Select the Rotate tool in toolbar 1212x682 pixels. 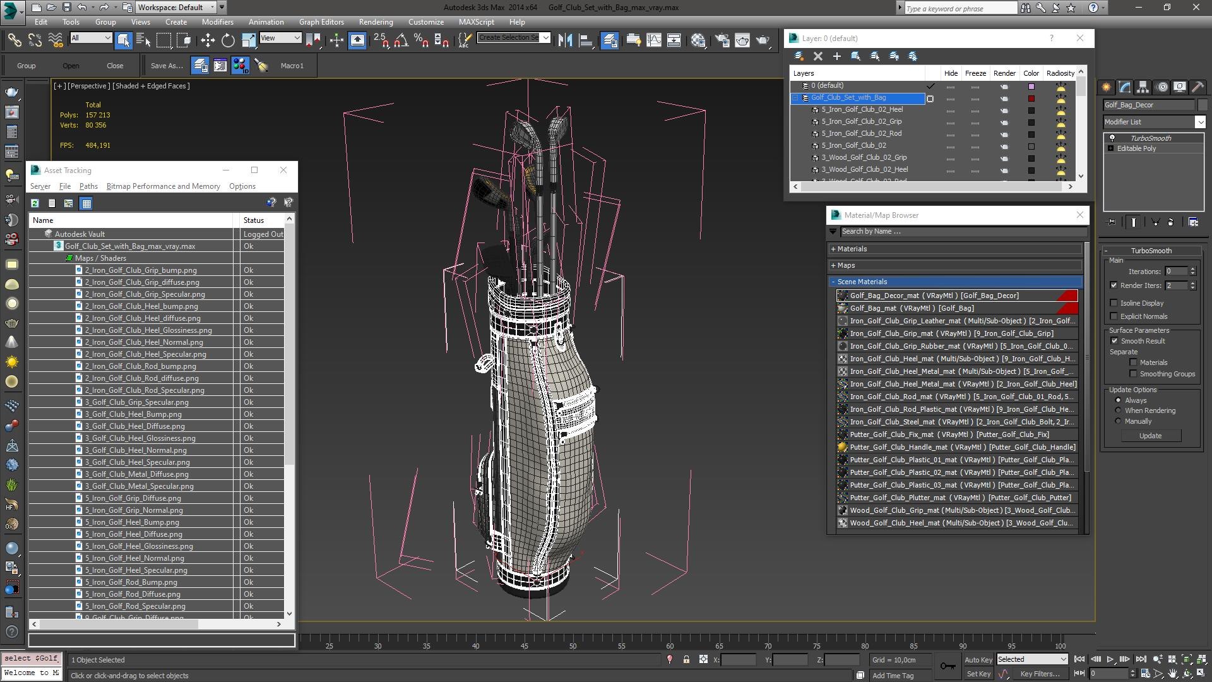(x=228, y=41)
